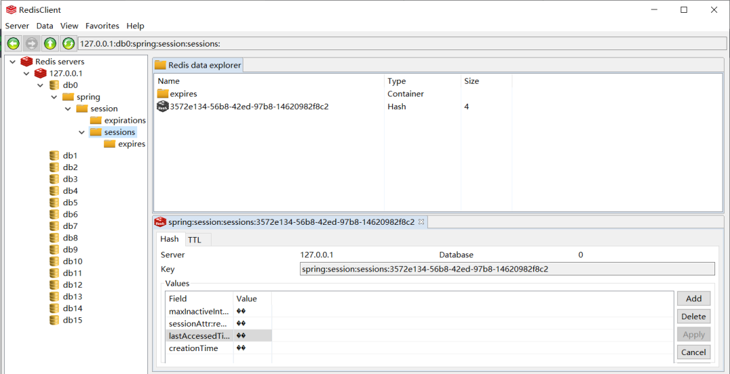Click the expires folder icon in data explorer list
The image size is (730, 374).
[x=162, y=93]
